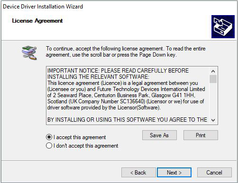The height and width of the screenshot is (183, 238).
Task: Click the 'License Agreement' page heading
Action: point(37,21)
